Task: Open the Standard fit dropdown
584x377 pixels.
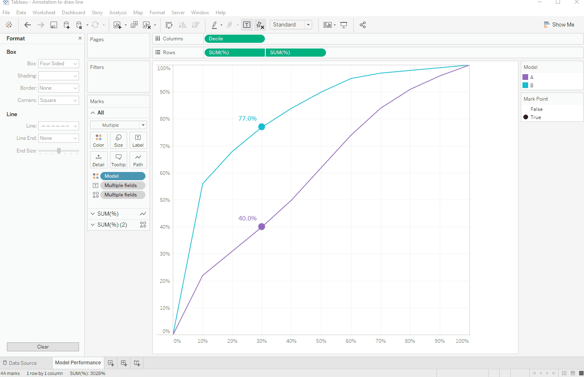Action: click(291, 25)
